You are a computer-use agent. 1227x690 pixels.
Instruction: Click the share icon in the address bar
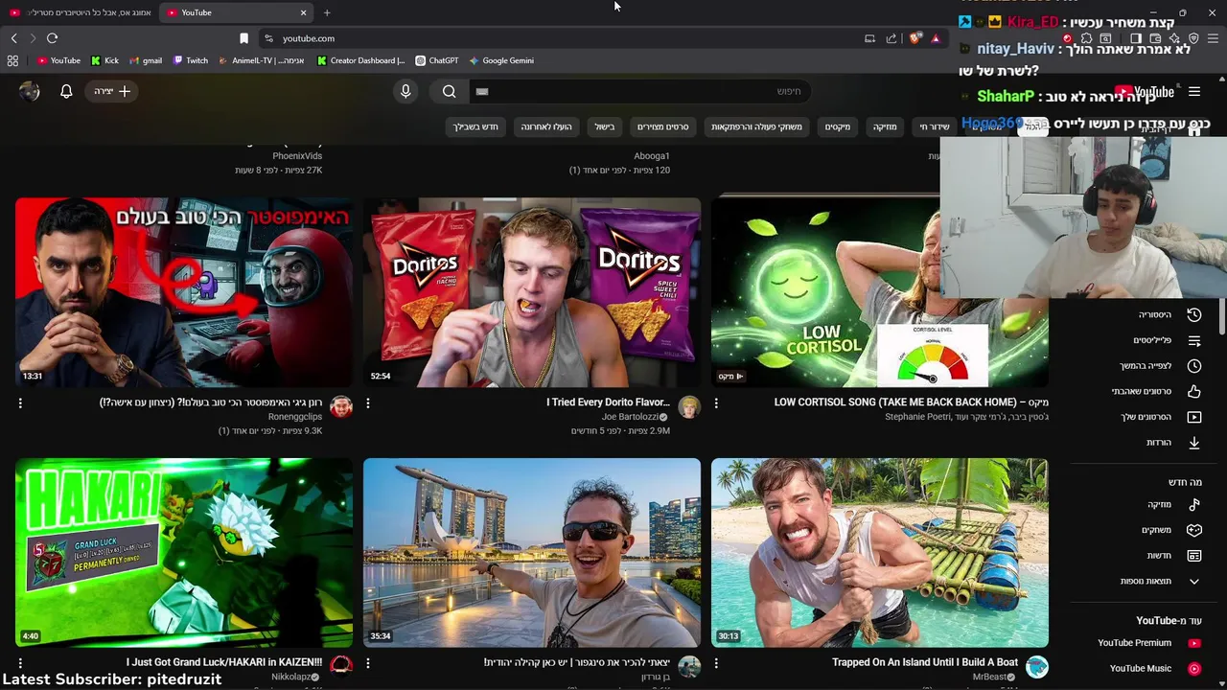click(891, 38)
